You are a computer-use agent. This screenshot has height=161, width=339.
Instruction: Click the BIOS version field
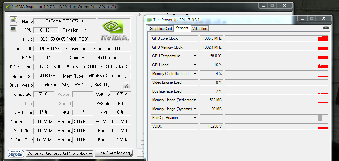pos(64,39)
